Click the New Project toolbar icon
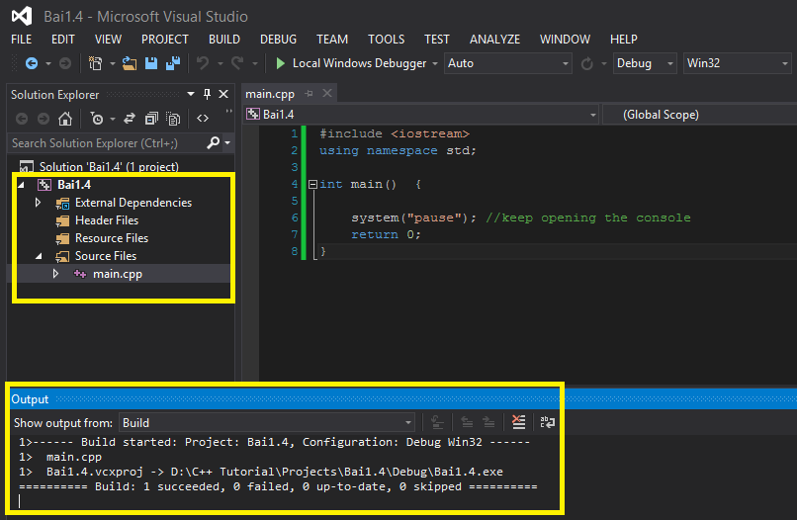The image size is (797, 520). coord(95,63)
